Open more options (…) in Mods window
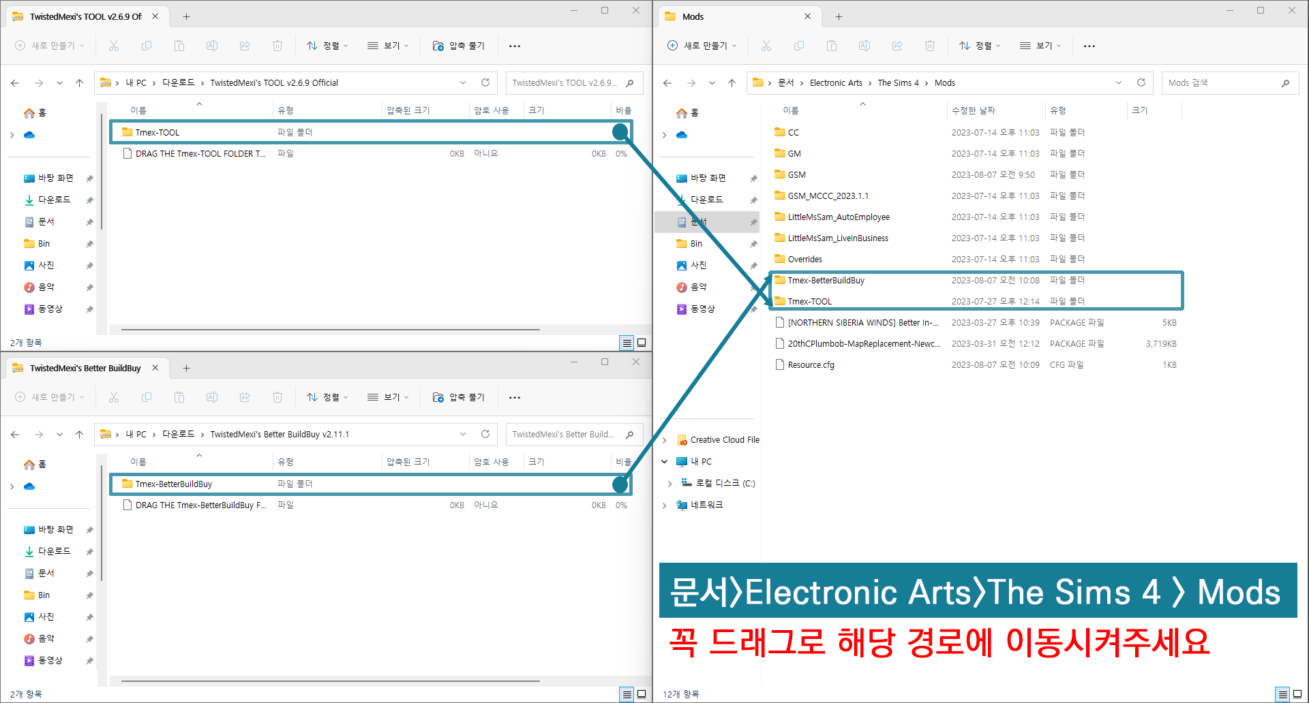1309x703 pixels. 1089,46
